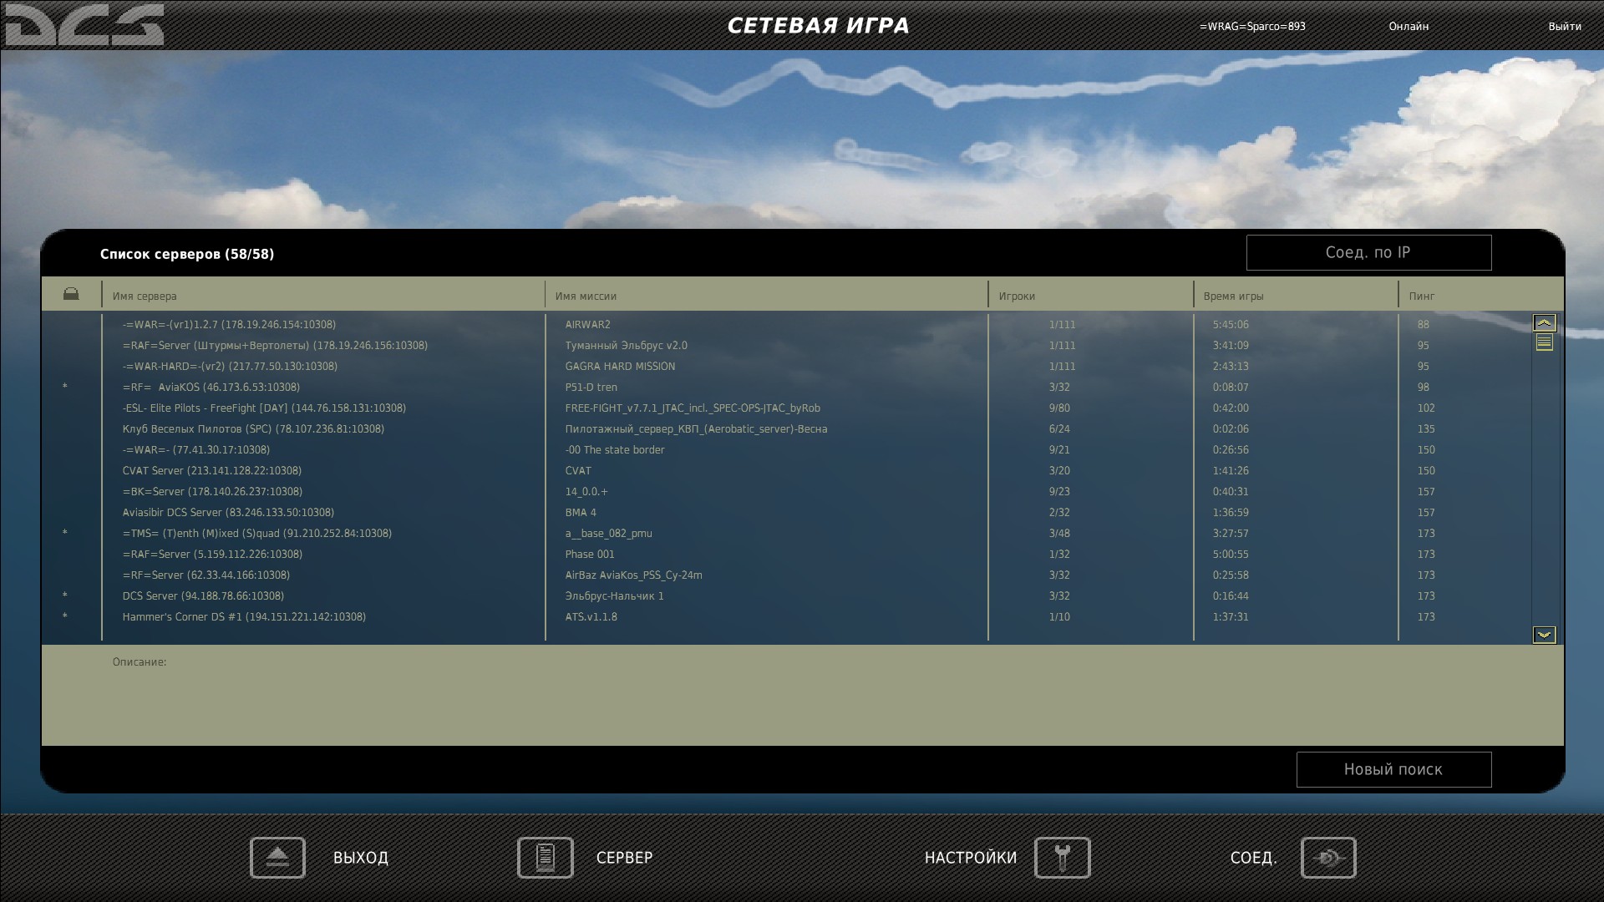Click the 'Новый поиск' button
The image size is (1604, 902).
(1393, 769)
